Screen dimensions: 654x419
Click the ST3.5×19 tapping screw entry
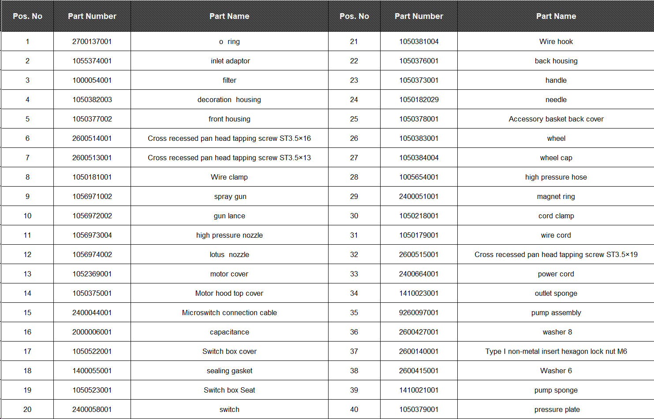pos(556,254)
